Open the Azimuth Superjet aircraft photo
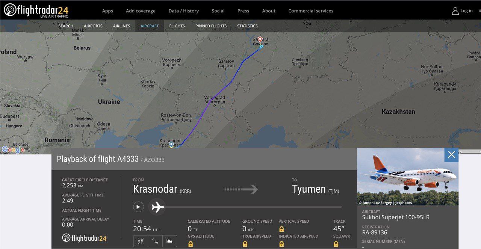Screen dimensions: 481x249 pyautogui.click(x=408, y=177)
